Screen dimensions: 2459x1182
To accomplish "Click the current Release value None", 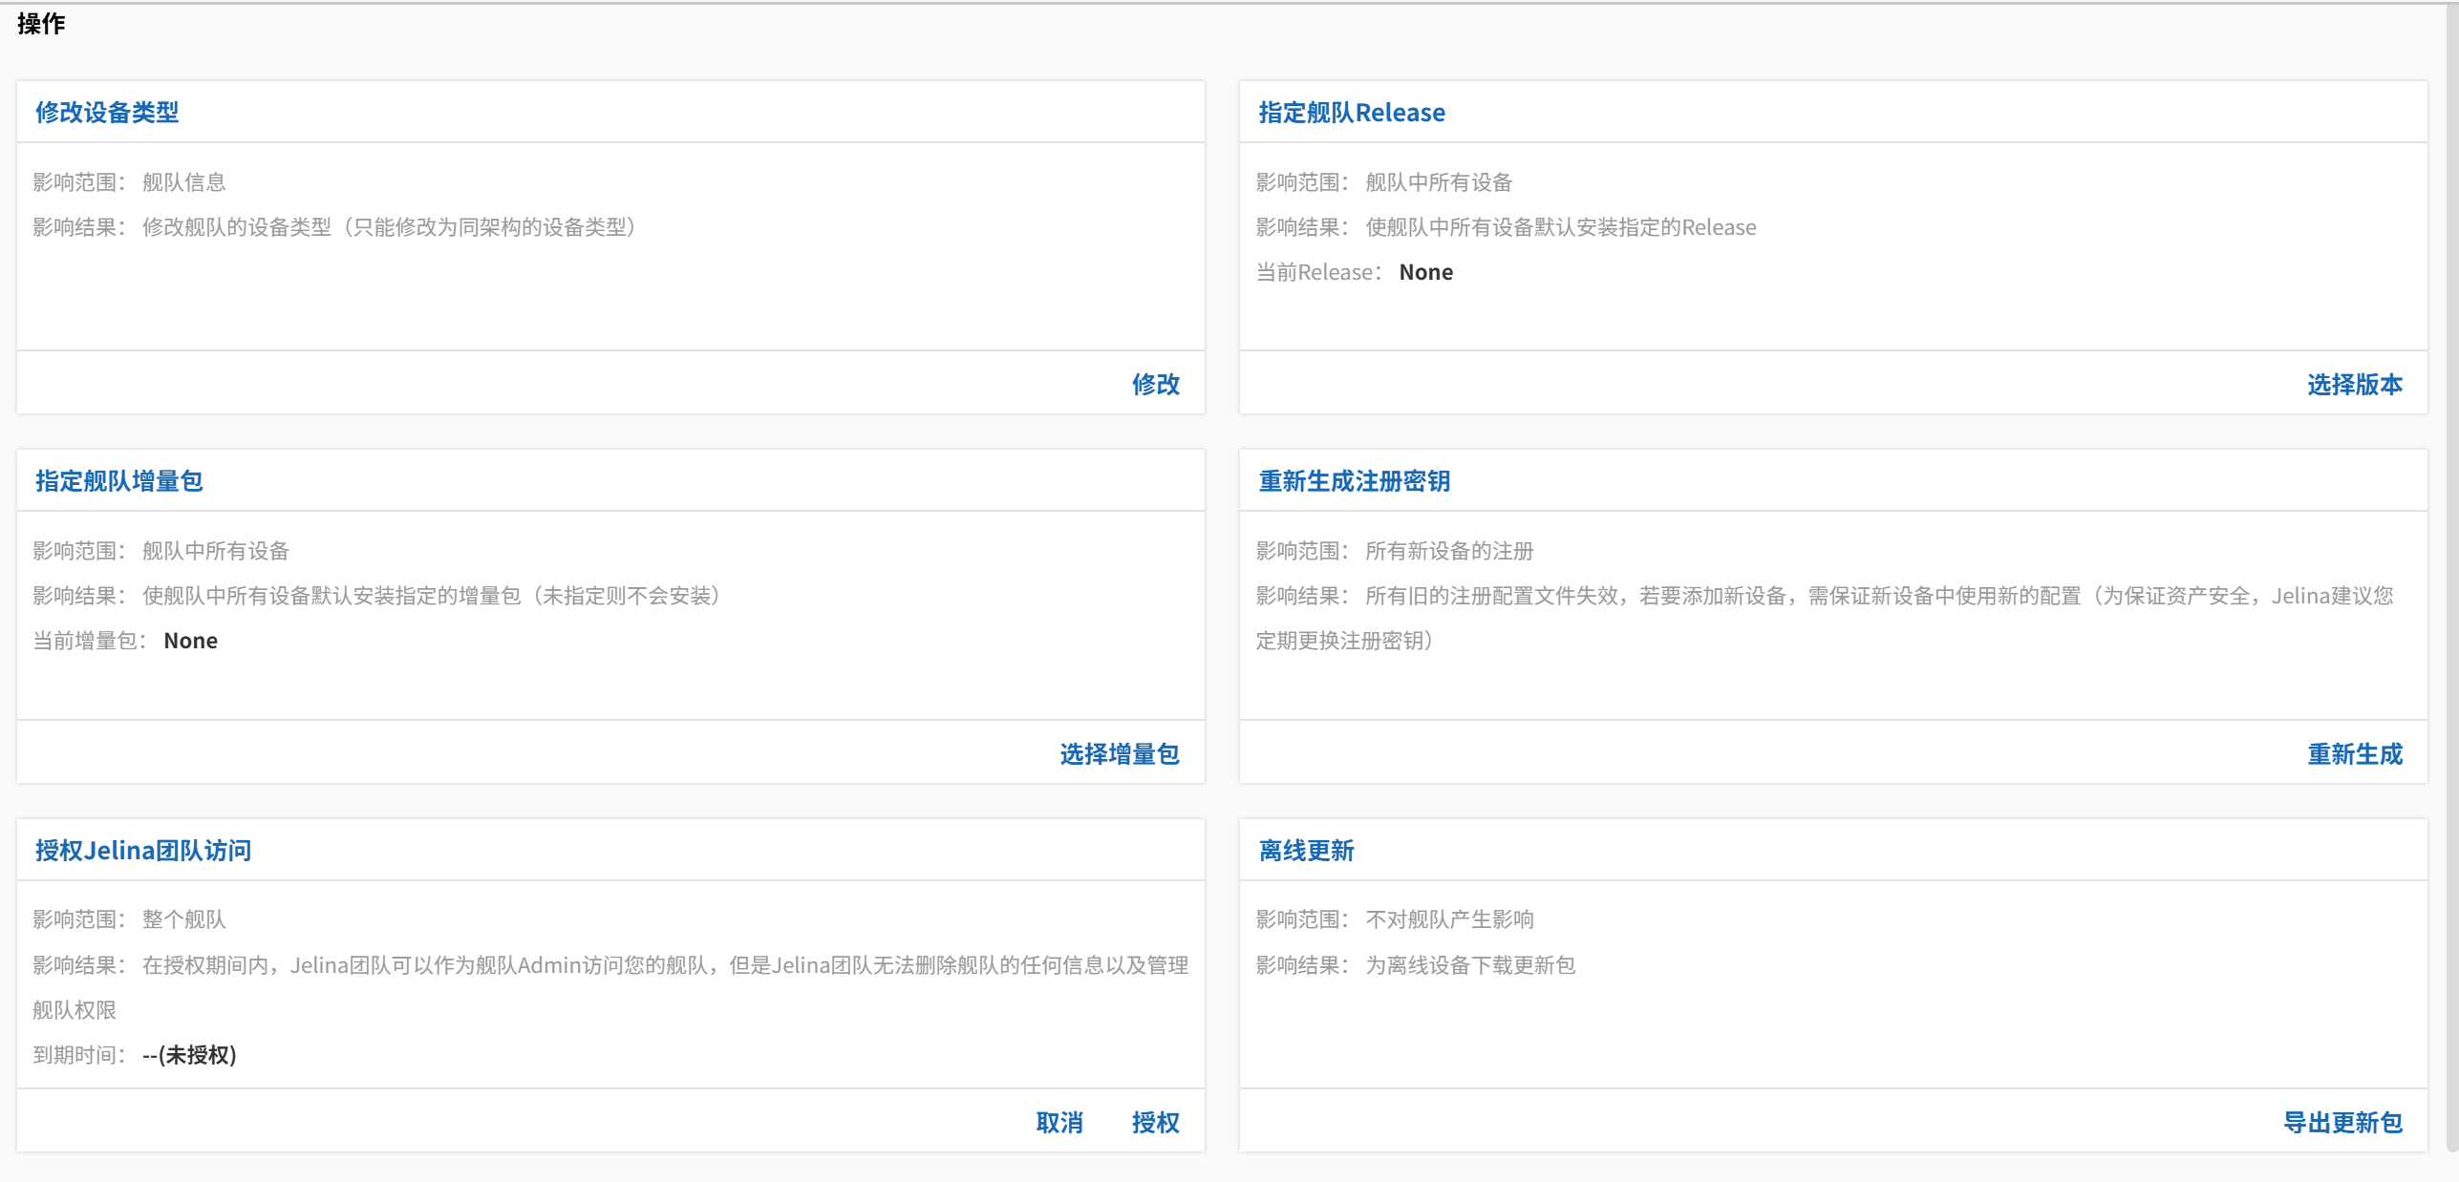I will (1425, 272).
